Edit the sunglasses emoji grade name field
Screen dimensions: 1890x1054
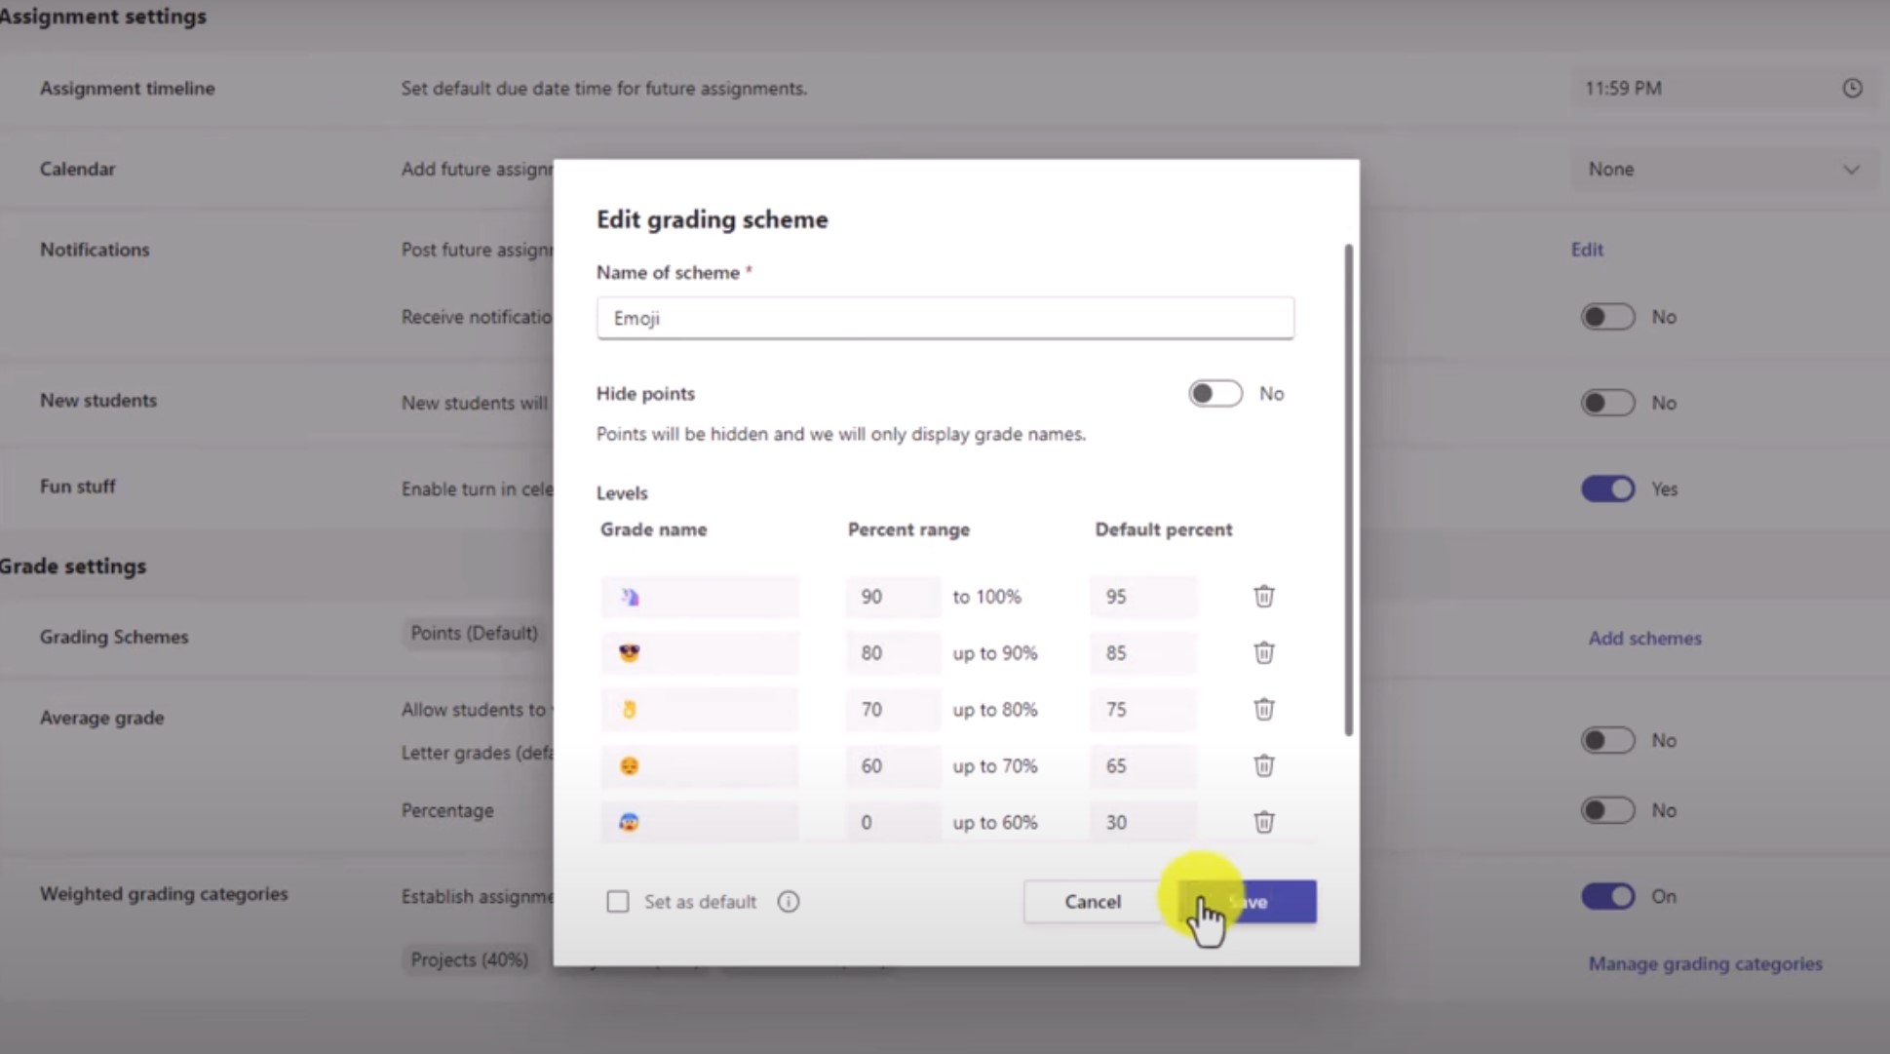point(699,653)
